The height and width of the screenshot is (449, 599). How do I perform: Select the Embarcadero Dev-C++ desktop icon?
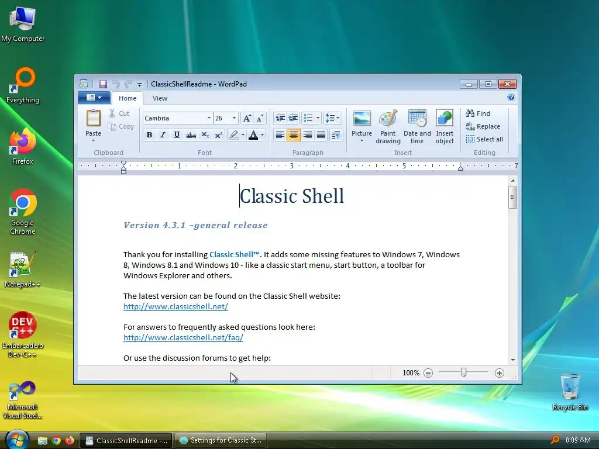23,335
